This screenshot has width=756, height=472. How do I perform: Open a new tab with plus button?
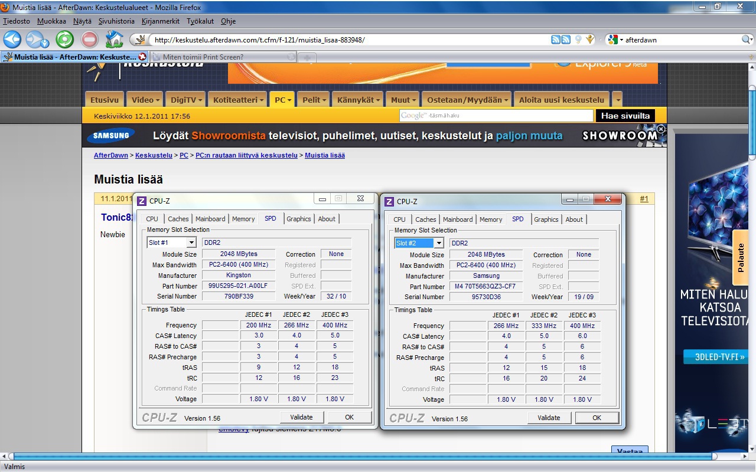coord(307,57)
